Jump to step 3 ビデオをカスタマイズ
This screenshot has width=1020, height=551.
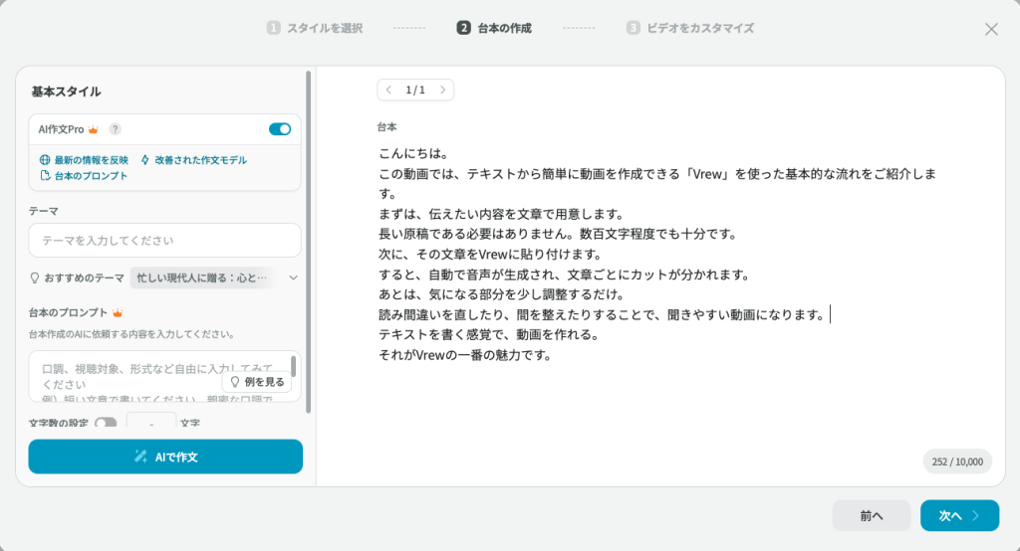(x=689, y=28)
